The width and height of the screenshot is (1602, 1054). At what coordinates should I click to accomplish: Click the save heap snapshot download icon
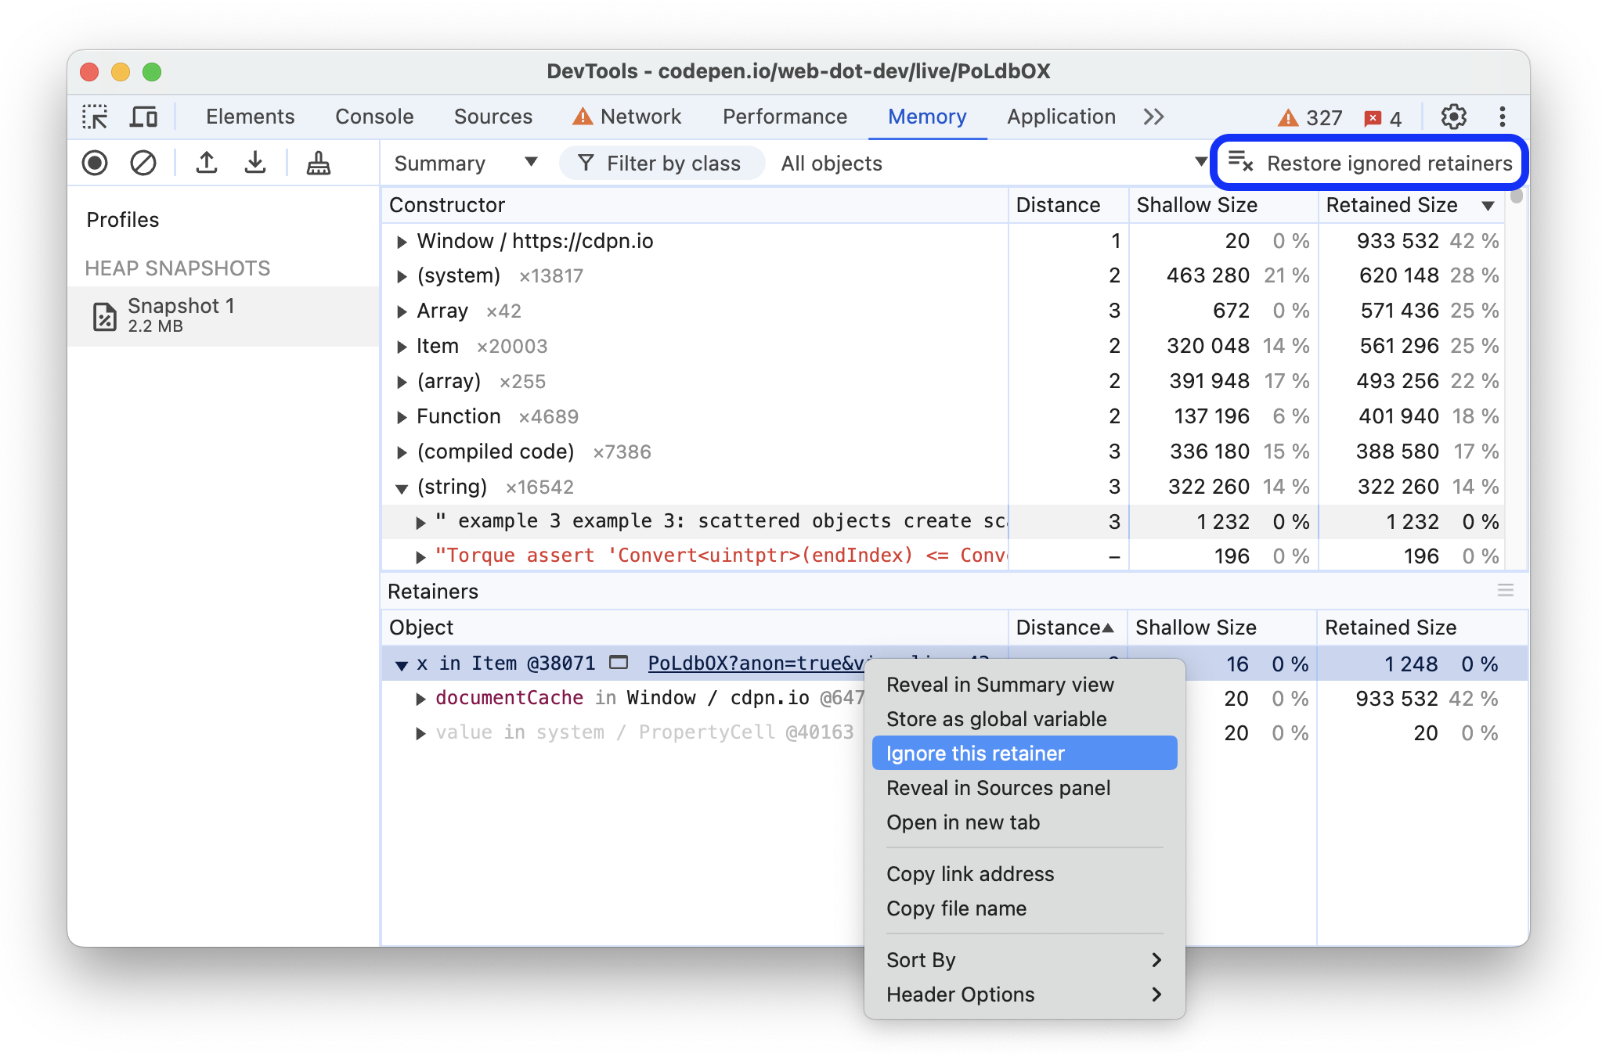point(254,164)
